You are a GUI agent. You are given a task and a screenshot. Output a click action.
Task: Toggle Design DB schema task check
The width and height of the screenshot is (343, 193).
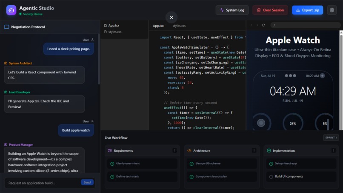192,164
